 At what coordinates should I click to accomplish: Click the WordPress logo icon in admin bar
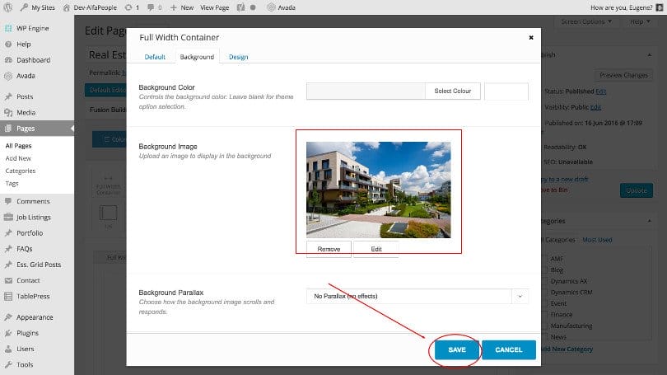tap(9, 7)
